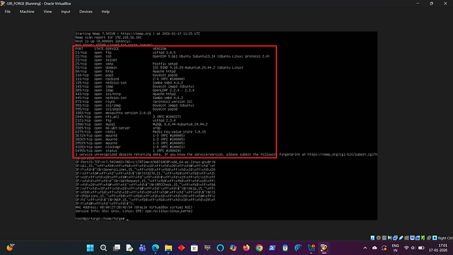The height and width of the screenshot is (255, 453).
Task: Click the weather widget showing 30°
Action: pos(10,247)
